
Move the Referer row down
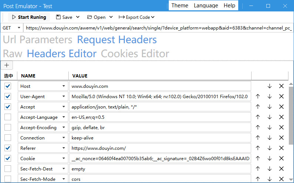pos(270,148)
